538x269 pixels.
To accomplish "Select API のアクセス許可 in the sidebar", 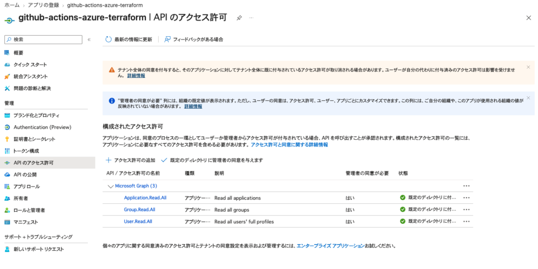I will click(x=48, y=163).
